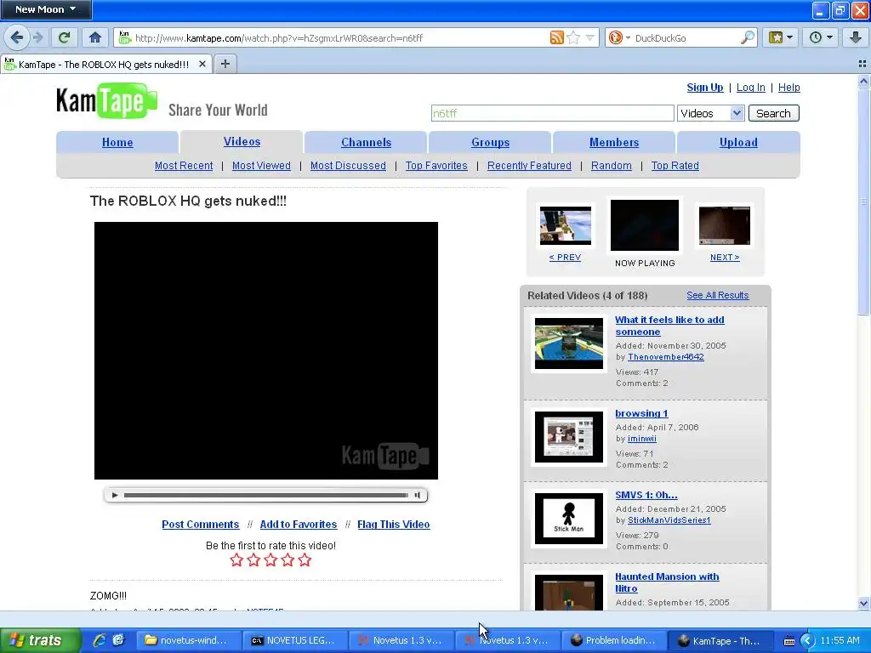
Task: Click the magnifier icon in DuckDuckGo box
Action: 748,37
